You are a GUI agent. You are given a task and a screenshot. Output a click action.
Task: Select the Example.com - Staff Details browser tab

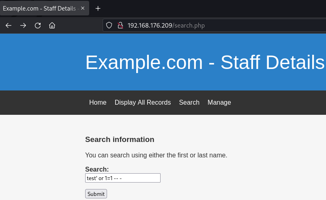coord(39,9)
